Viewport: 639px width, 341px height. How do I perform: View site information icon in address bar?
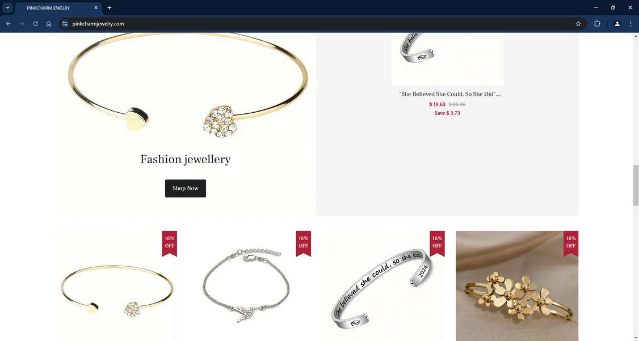pos(65,24)
